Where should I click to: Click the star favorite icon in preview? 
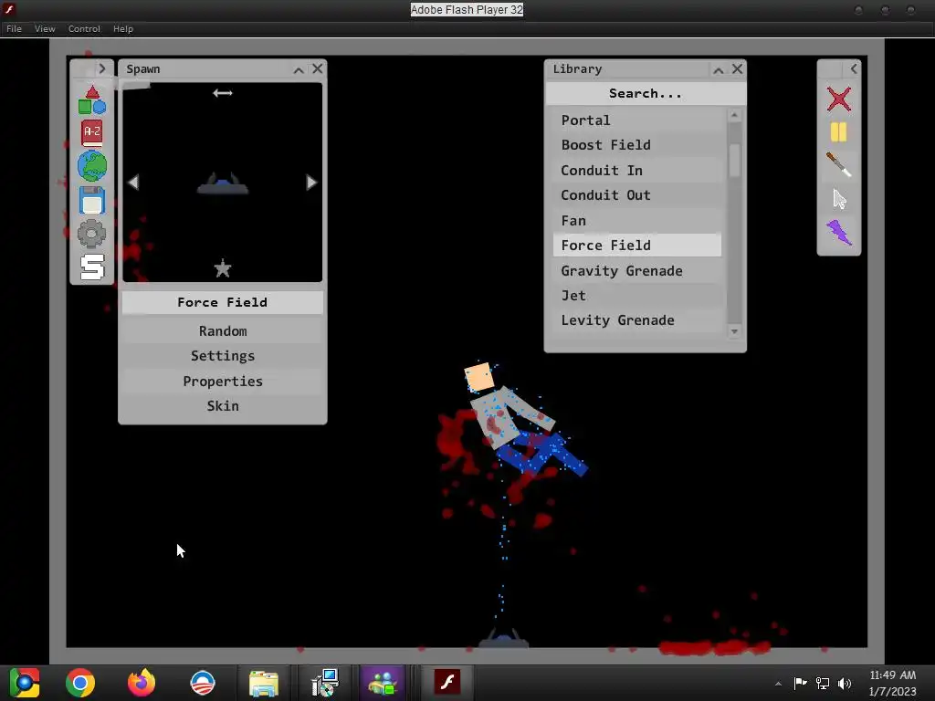coord(223,269)
